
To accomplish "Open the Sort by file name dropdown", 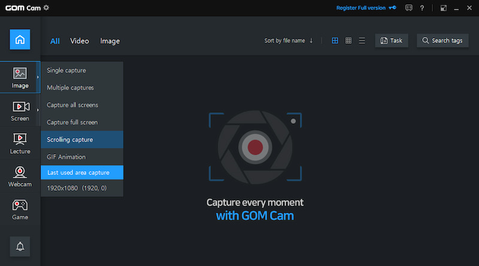I will coord(289,41).
